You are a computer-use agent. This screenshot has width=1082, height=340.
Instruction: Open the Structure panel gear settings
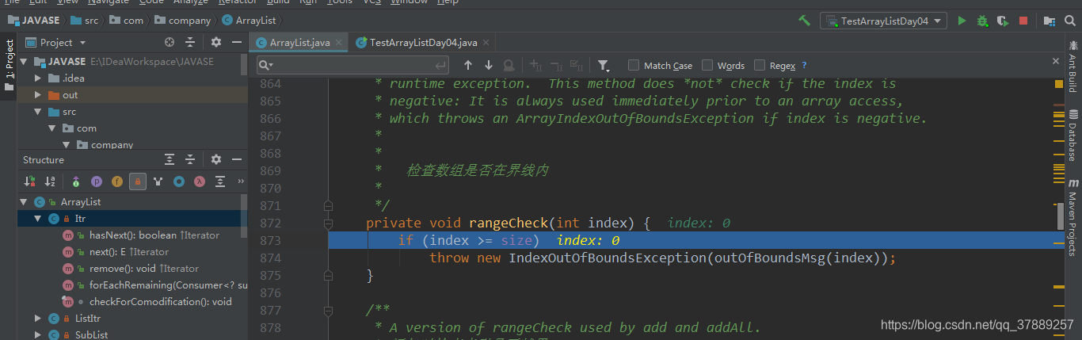pos(216,159)
